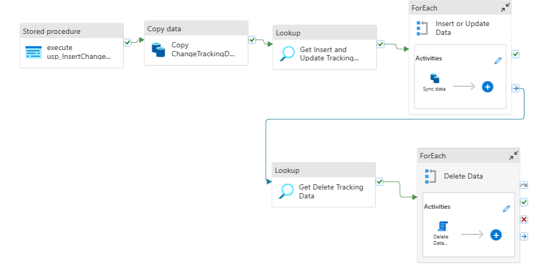Click 'Activities' label in Delete Data ForEach
Screen dimensions: 535x265
click(x=437, y=207)
